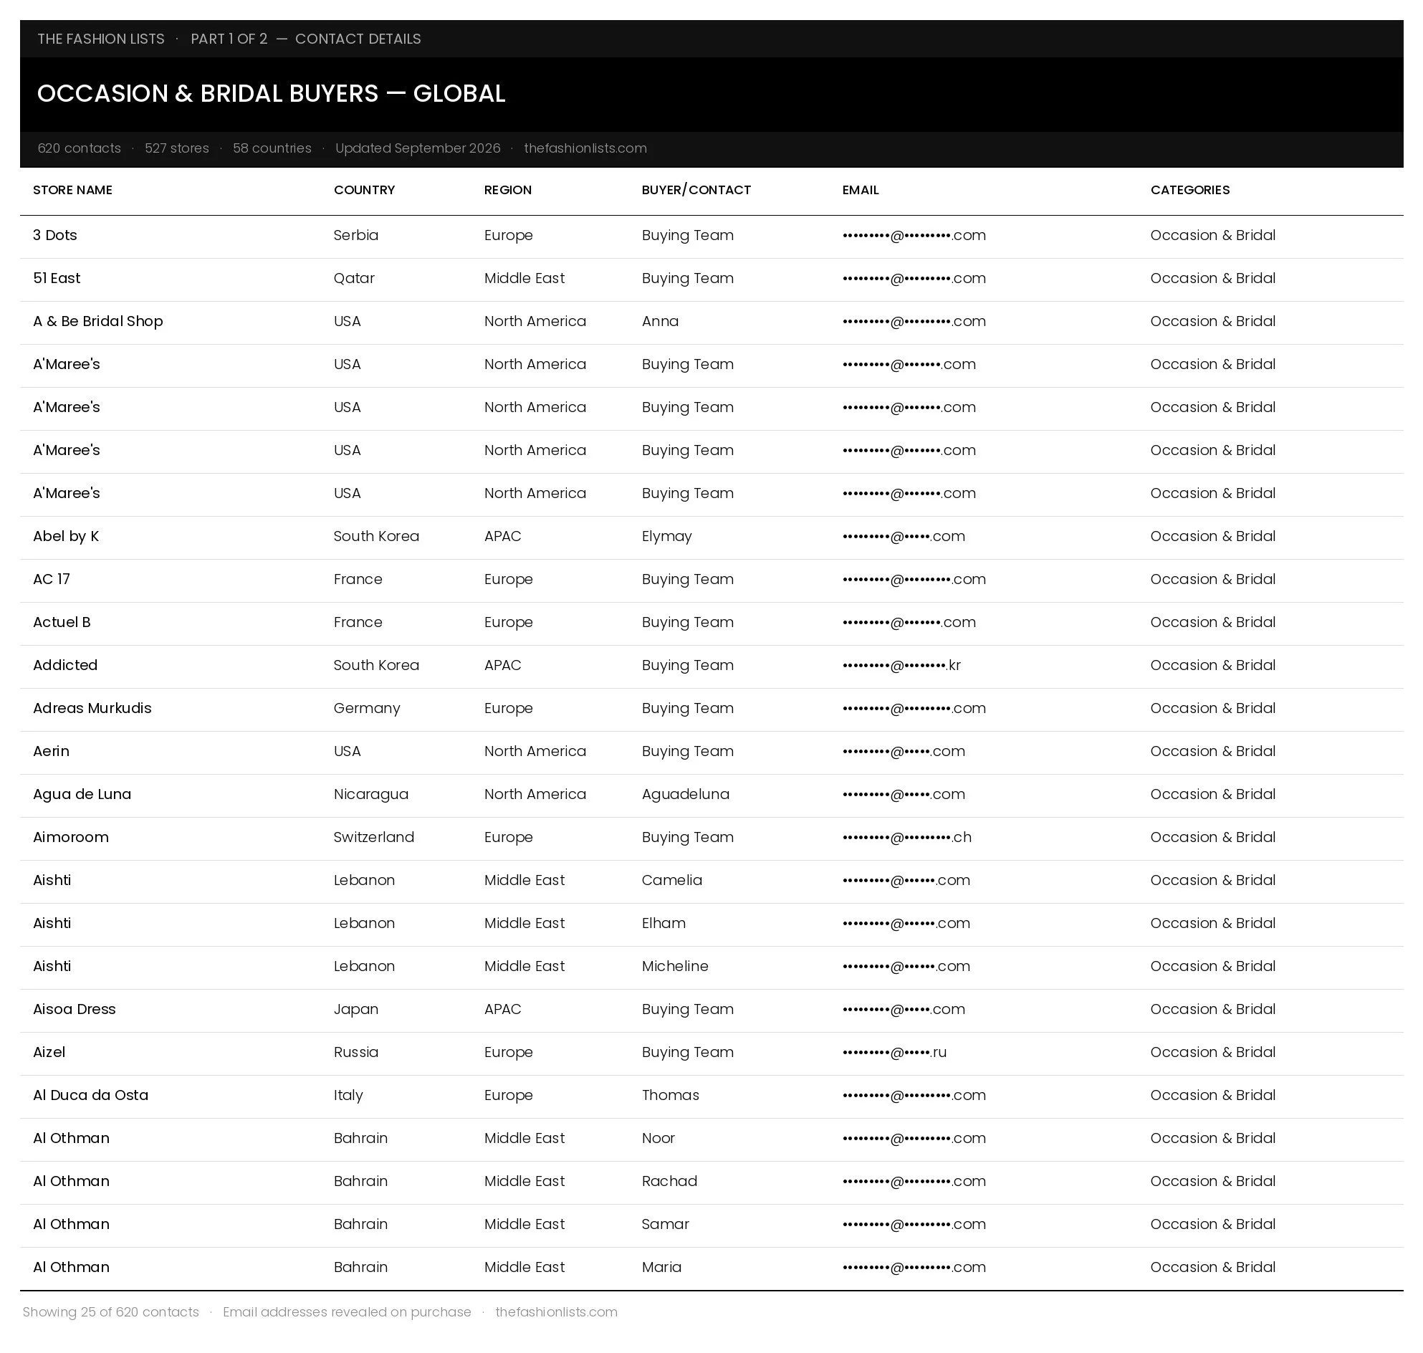
Task: Select Al Othman buyer "Rachad"
Action: coord(669,1180)
